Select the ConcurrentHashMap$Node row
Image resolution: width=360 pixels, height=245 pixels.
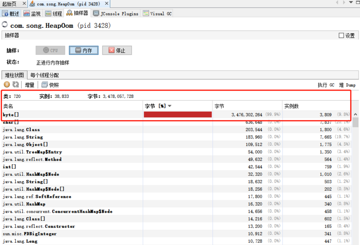pos(176,211)
